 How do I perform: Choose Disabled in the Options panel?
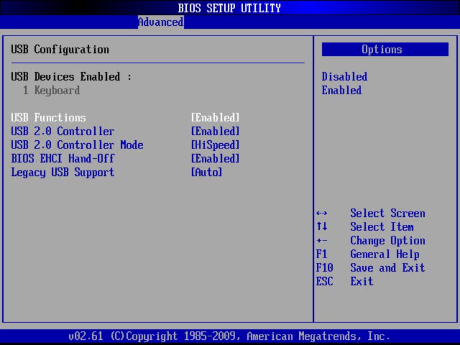pos(344,76)
